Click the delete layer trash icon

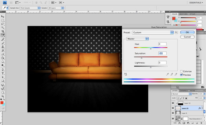pos(201,123)
